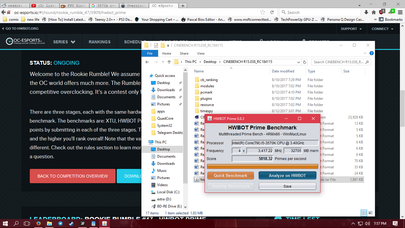
Task: Switch to YouTube browser tab
Action: coord(44,6)
